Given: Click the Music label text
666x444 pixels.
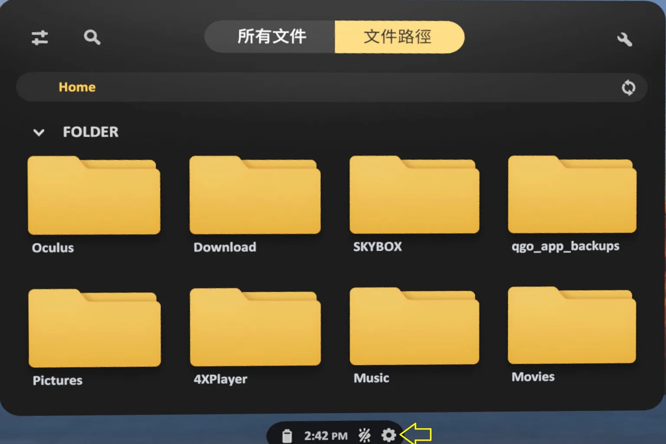Looking at the screenshot, I should 371,378.
